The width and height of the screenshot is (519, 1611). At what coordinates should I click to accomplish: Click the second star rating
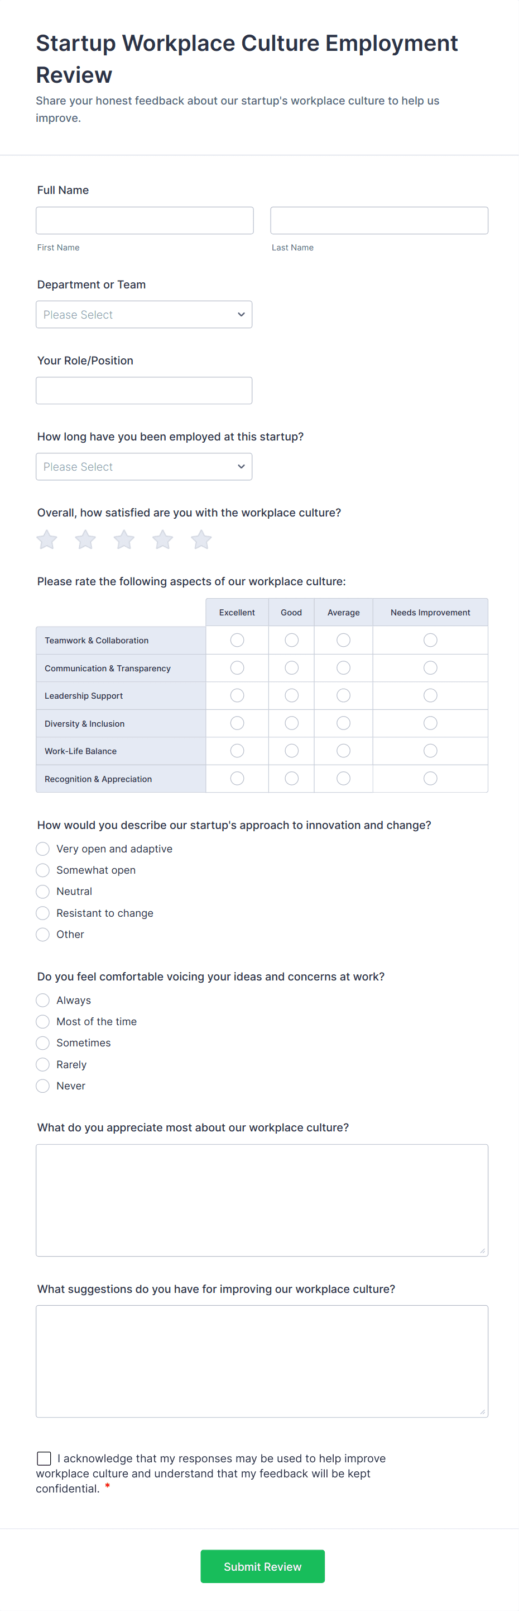pos(85,539)
